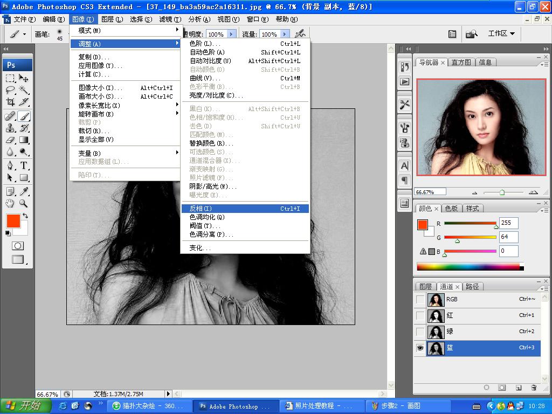Open the 照片处理教程 taskbar window
This screenshot has width=552, height=414.
pyautogui.click(x=322, y=406)
